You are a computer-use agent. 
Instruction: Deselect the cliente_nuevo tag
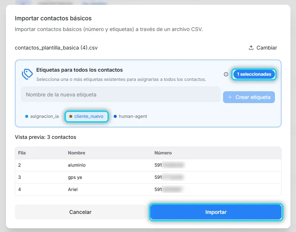(x=87, y=116)
